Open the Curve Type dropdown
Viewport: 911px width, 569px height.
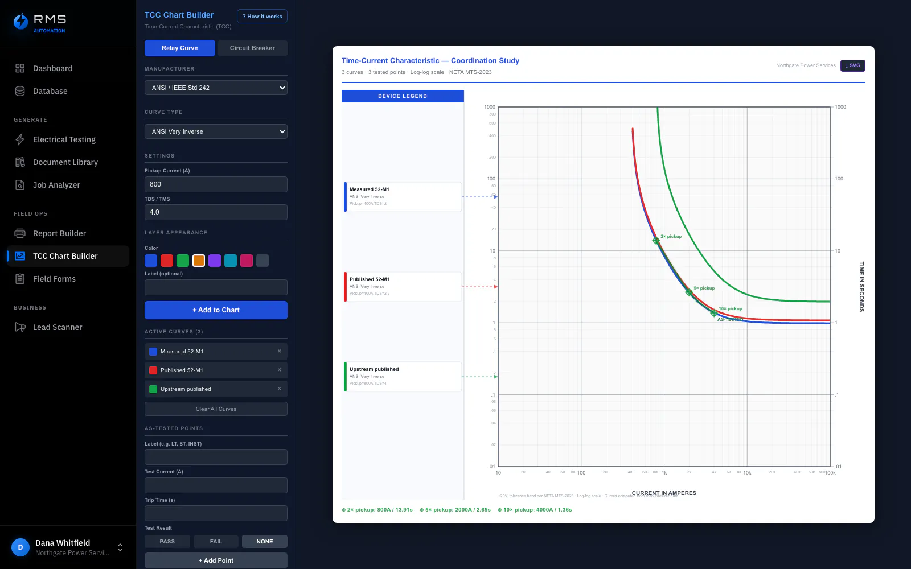[216, 131]
